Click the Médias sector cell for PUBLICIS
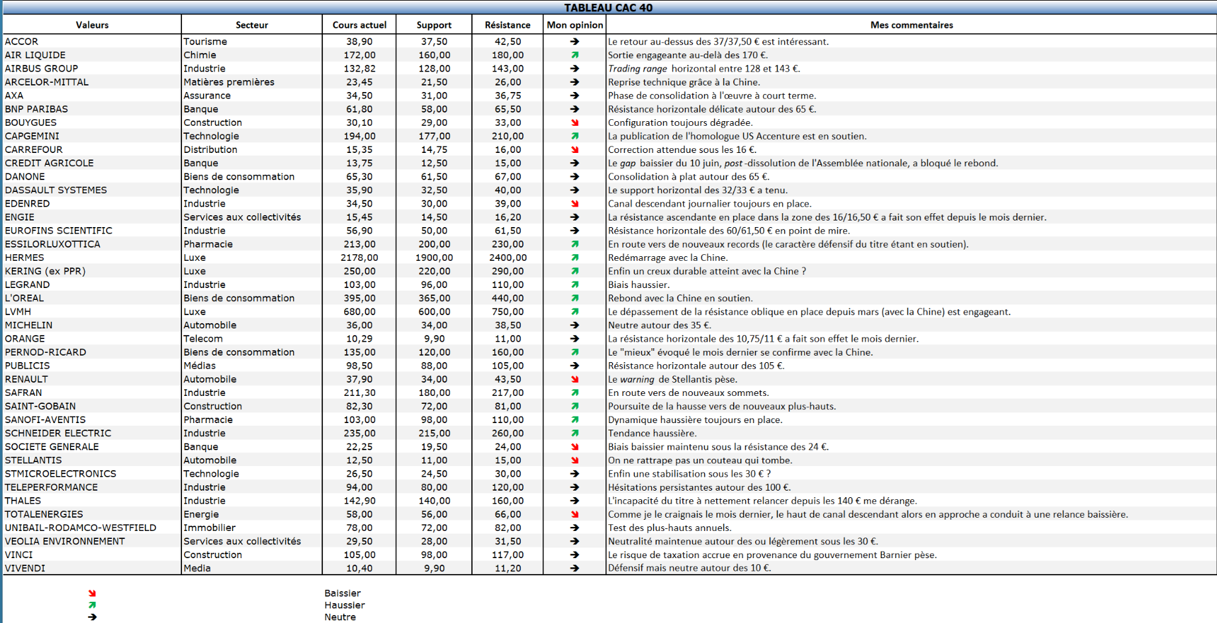Screen dimensions: 1217x623 tap(251, 365)
